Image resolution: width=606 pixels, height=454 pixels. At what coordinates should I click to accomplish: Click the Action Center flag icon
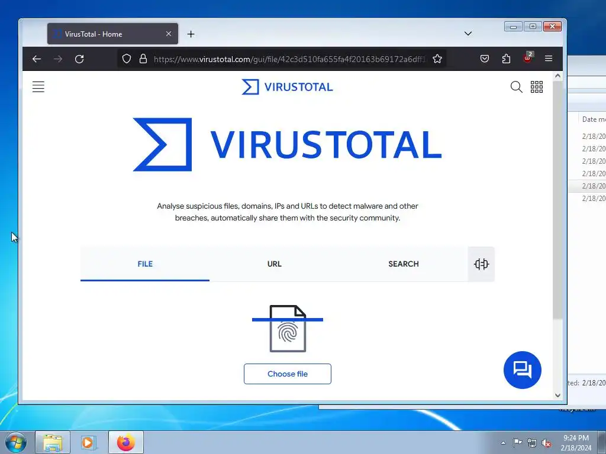(x=517, y=443)
